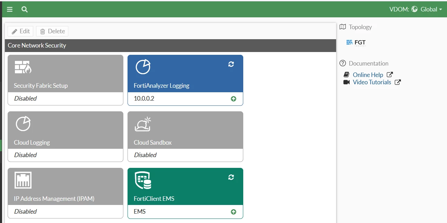The image size is (447, 223).
Task: Click the Edit button
Action: (x=21, y=31)
